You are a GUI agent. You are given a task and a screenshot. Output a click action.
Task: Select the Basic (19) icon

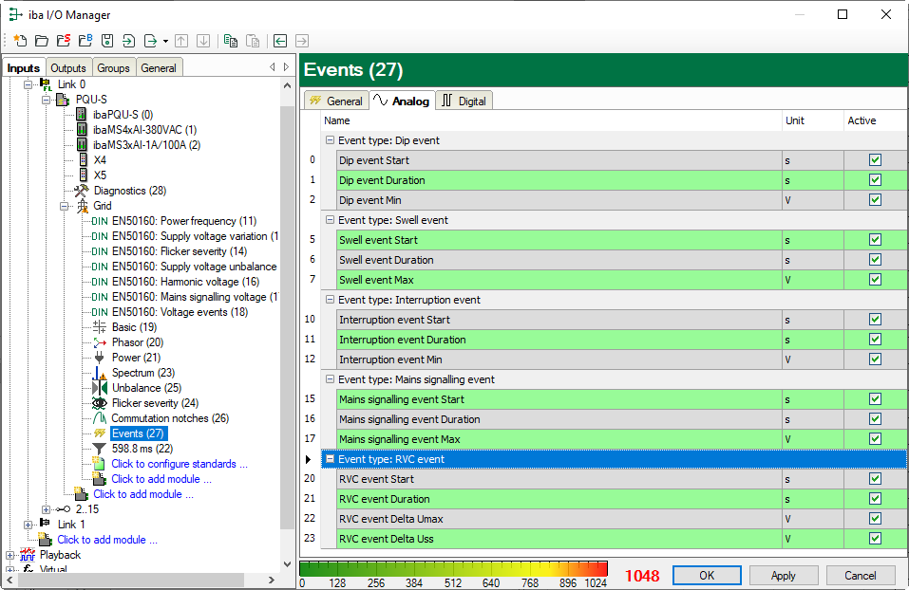click(x=100, y=327)
